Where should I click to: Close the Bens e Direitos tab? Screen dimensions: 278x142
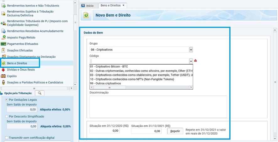coord(123,5)
